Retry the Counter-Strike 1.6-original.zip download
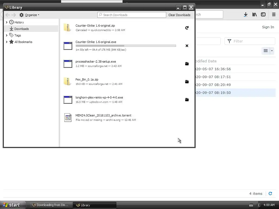 (x=187, y=28)
